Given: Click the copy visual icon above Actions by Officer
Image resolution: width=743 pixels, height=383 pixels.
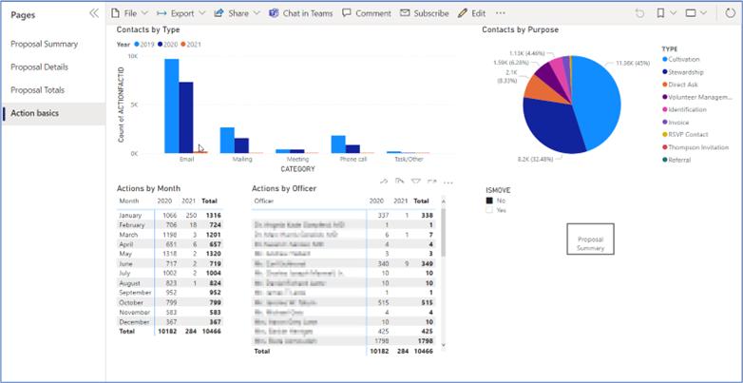Looking at the screenshot, I should [399, 182].
